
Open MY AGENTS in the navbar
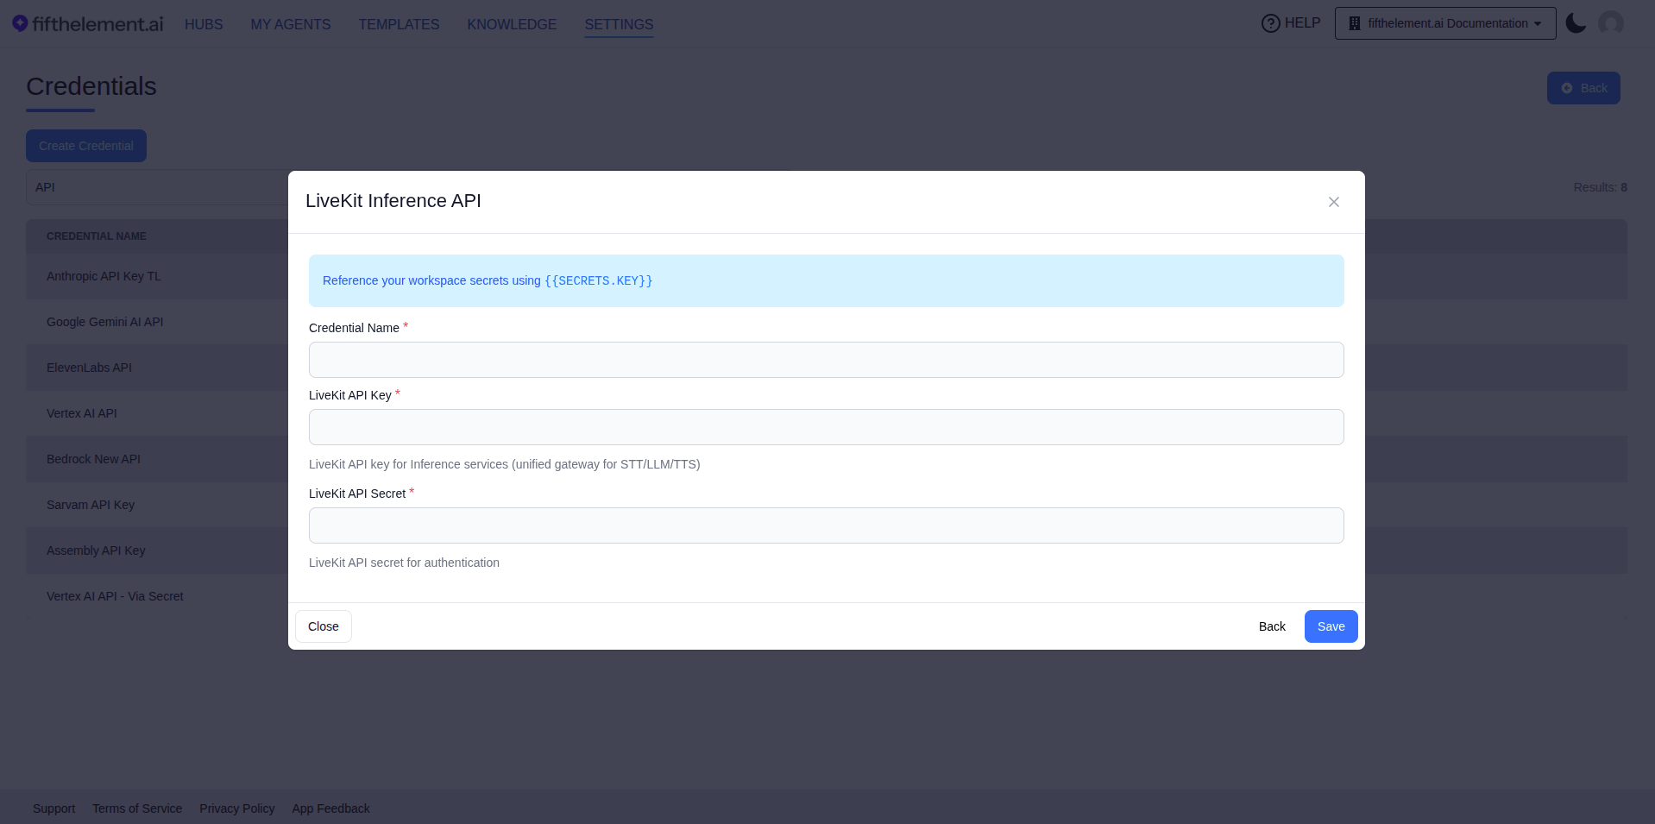(291, 24)
